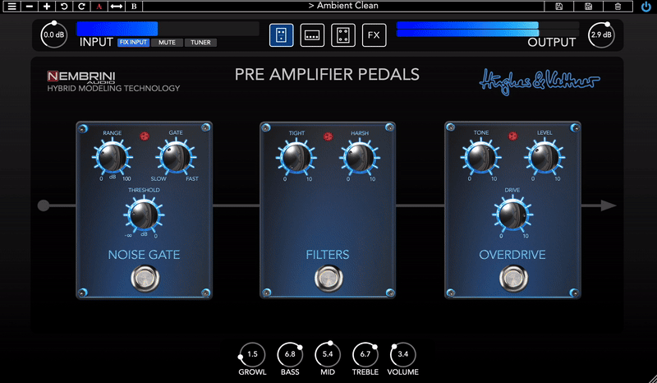Click the Filters TIGHT knob

click(296, 158)
